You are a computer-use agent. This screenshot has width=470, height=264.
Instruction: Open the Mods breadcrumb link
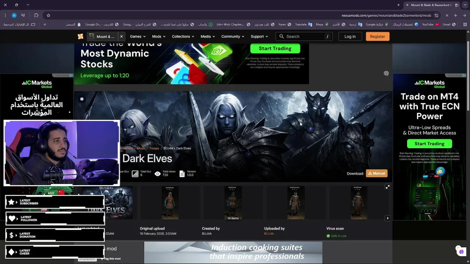[x=141, y=148]
